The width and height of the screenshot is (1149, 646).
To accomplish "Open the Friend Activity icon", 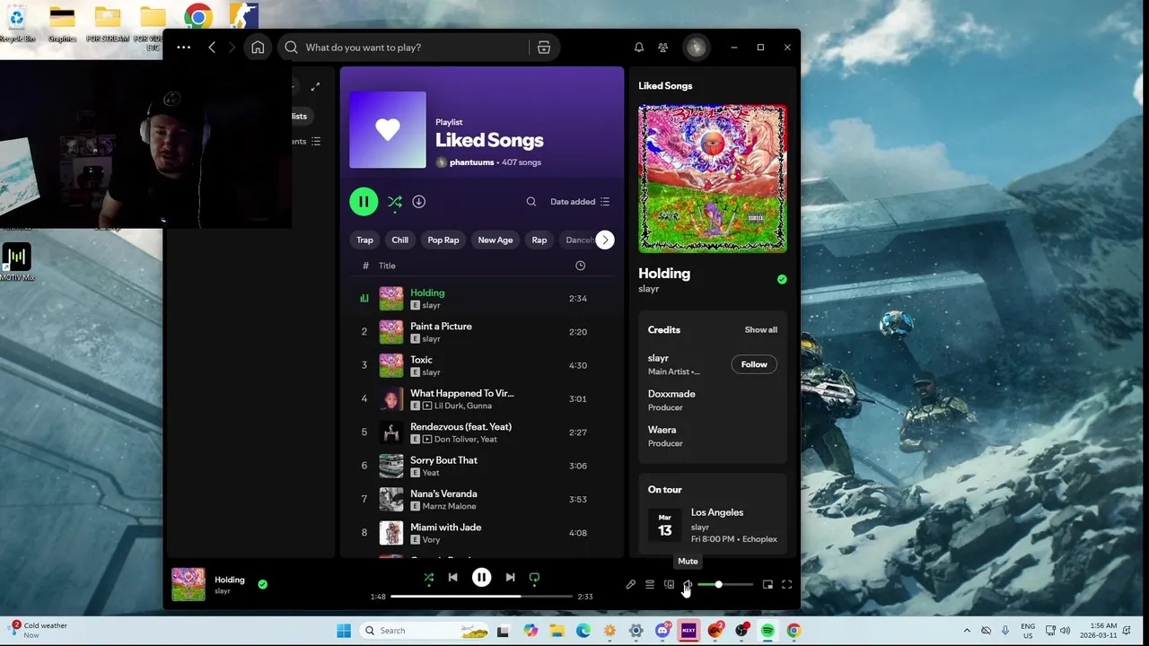I will 663,48.
